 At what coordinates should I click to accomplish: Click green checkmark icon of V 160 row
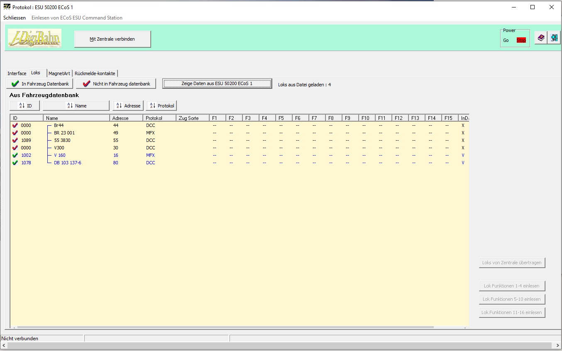click(15, 155)
